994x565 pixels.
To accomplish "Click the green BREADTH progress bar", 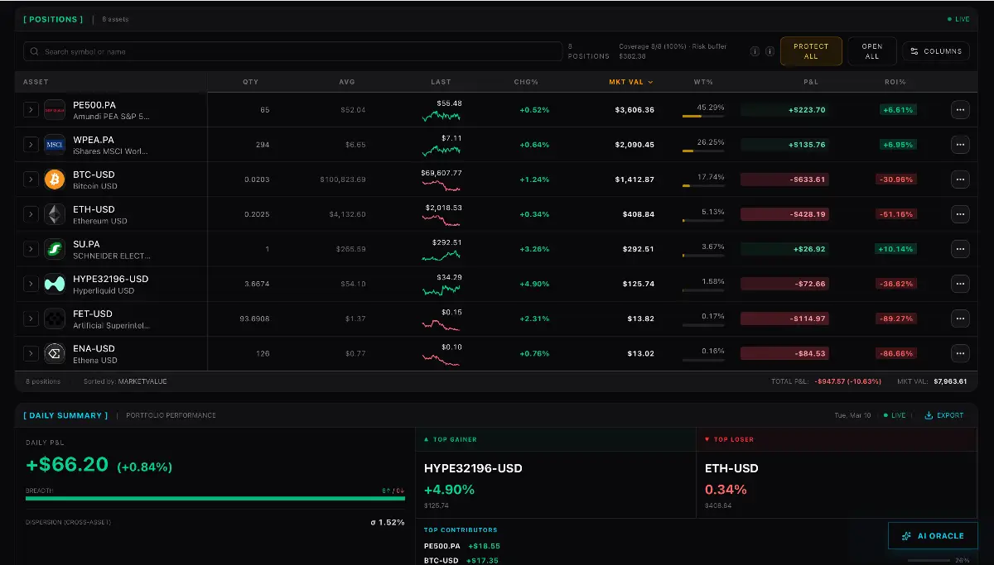I will point(215,499).
